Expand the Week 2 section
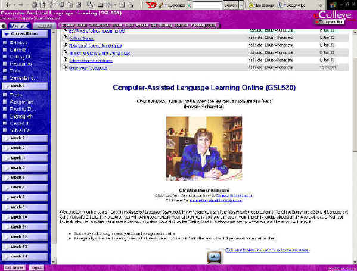This screenshot has width=357, height=271. [24, 138]
